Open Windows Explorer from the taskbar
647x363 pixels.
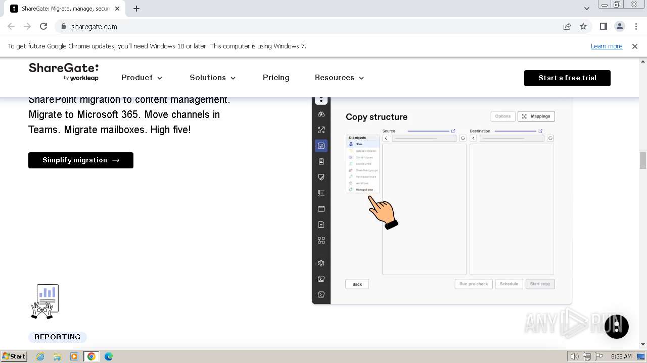coord(57,356)
